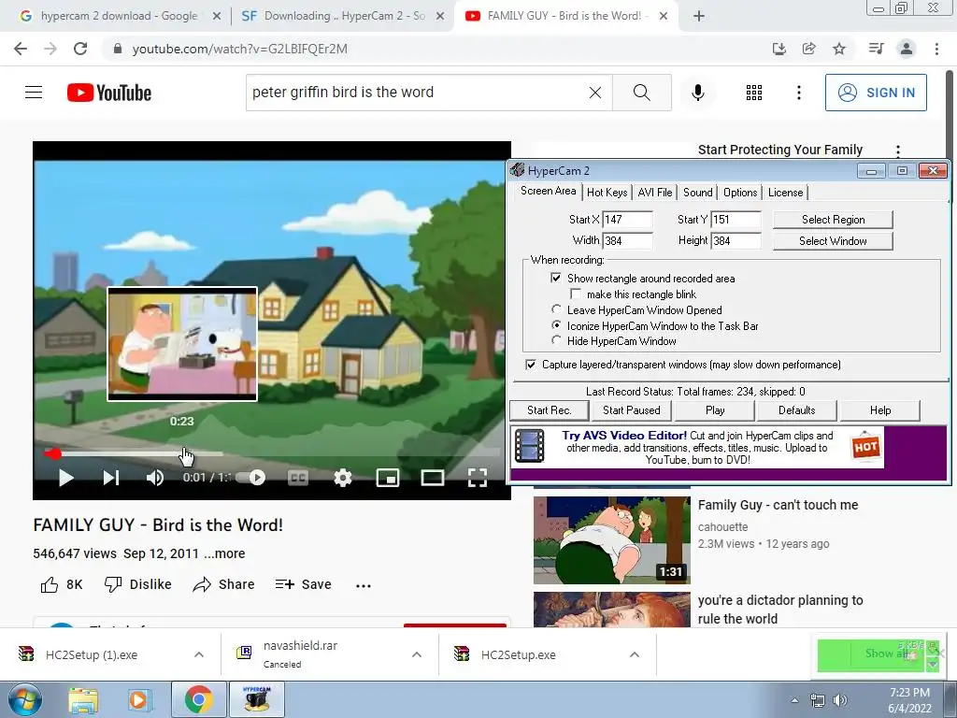The height and width of the screenshot is (718, 957).
Task: Toggle autoplay switch in player
Action: [x=250, y=478]
